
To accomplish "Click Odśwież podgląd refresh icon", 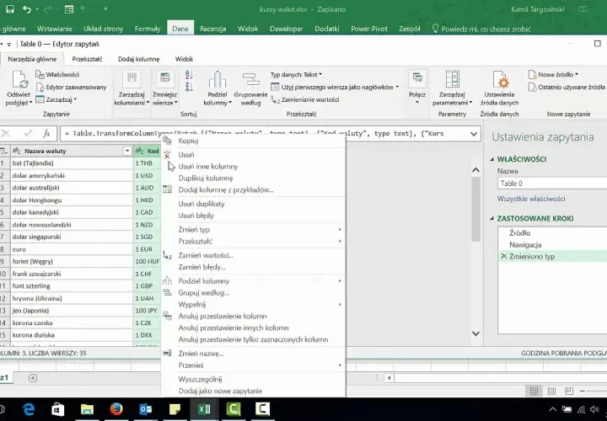I will 19,80.
